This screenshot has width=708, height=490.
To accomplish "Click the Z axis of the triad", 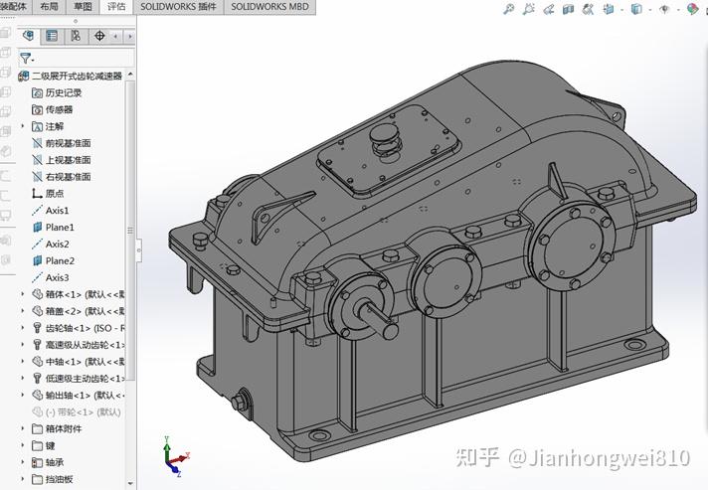I will tap(175, 468).
